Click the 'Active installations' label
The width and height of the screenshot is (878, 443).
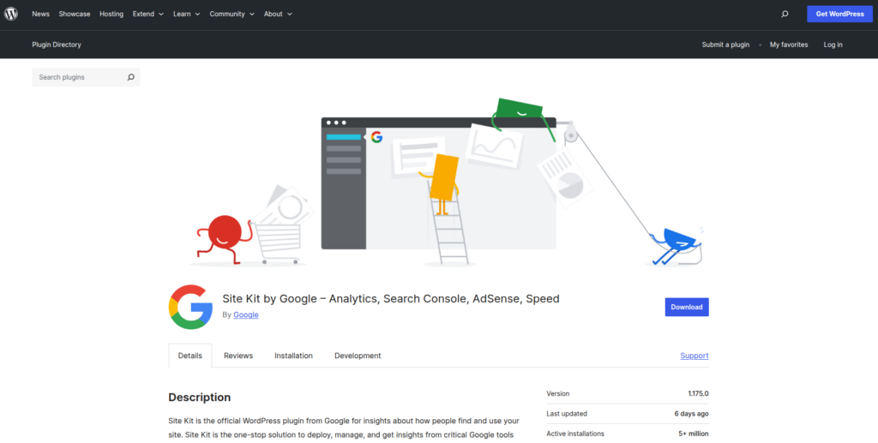575,434
